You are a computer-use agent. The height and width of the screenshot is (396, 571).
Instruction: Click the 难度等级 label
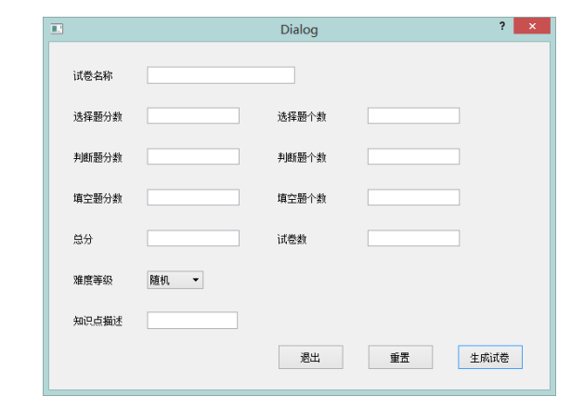click(93, 281)
